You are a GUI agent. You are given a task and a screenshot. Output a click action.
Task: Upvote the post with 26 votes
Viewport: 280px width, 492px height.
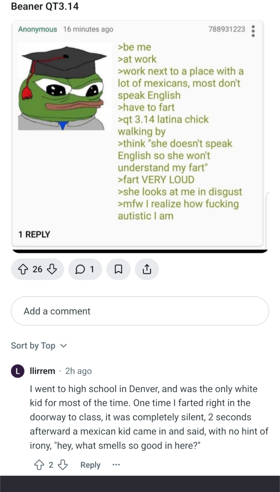23,269
